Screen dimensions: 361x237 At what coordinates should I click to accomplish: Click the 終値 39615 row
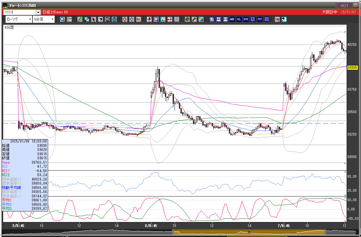tap(24, 158)
